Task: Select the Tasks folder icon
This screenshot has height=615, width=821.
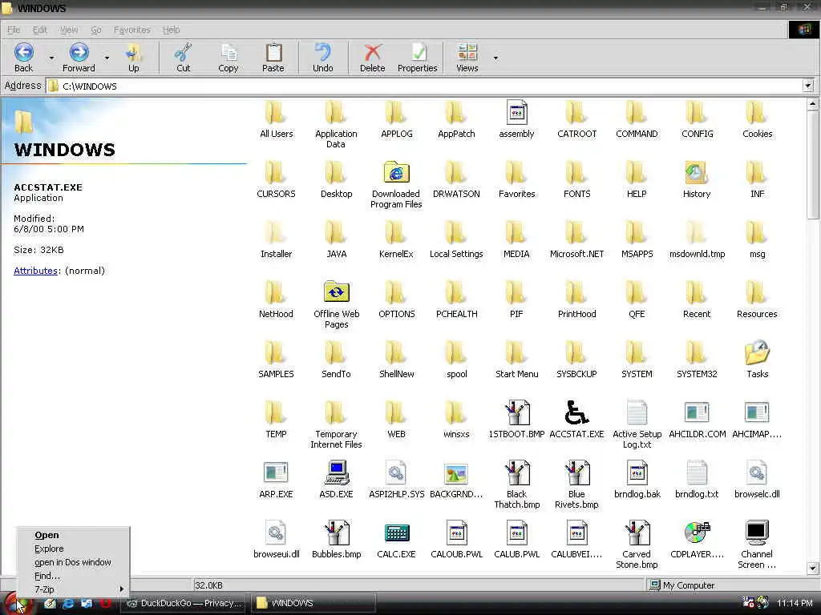Action: click(757, 352)
